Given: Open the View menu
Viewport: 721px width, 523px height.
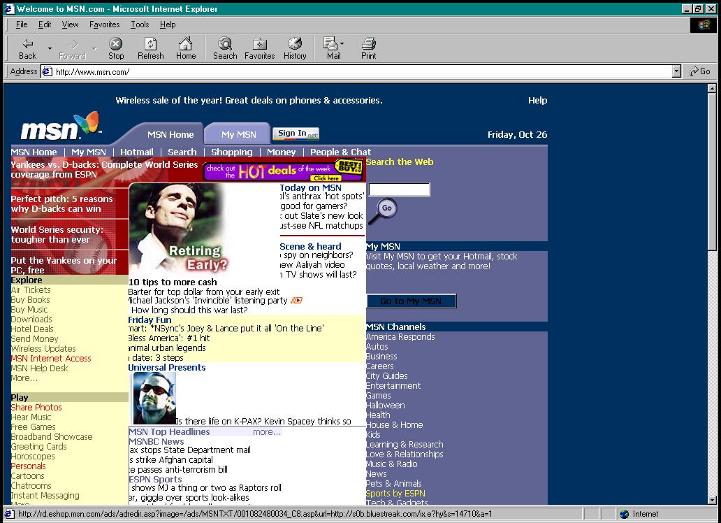Looking at the screenshot, I should (70, 24).
